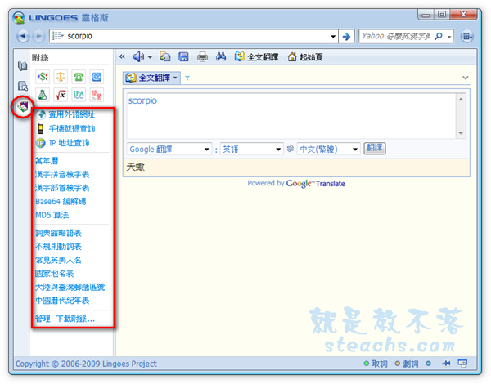Open the Base64 編解碼 link
Screen dimensions: 491x384
click(x=61, y=201)
